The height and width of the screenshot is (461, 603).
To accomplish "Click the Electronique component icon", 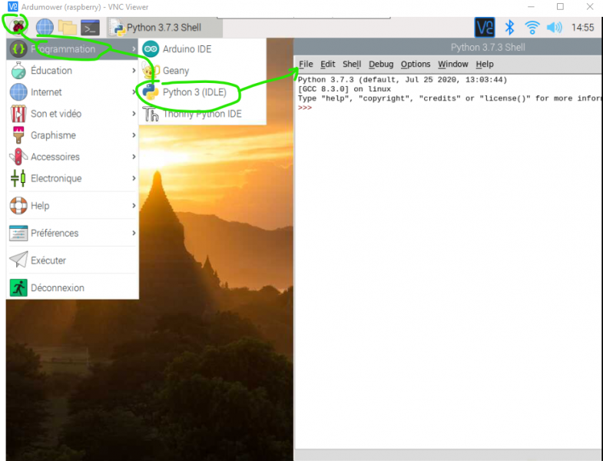I will click(18, 178).
